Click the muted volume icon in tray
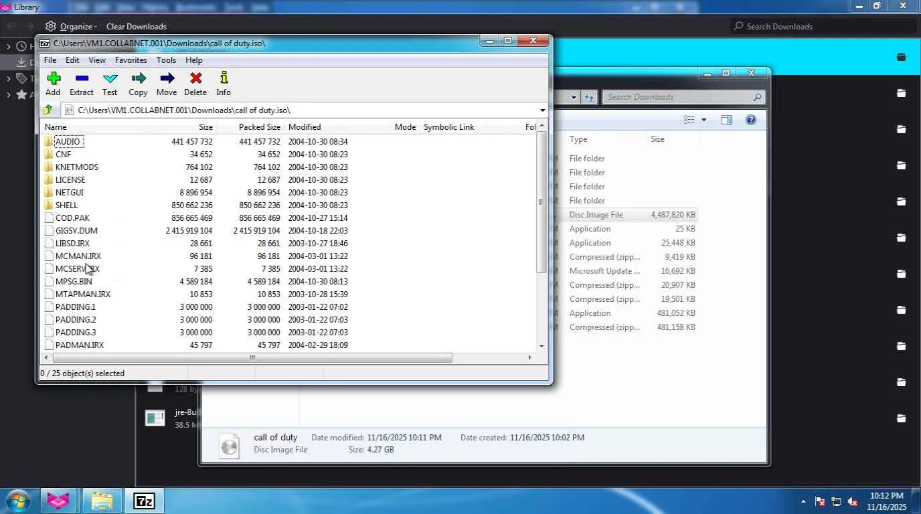Viewport: 921px width, 514px height. coord(853,501)
